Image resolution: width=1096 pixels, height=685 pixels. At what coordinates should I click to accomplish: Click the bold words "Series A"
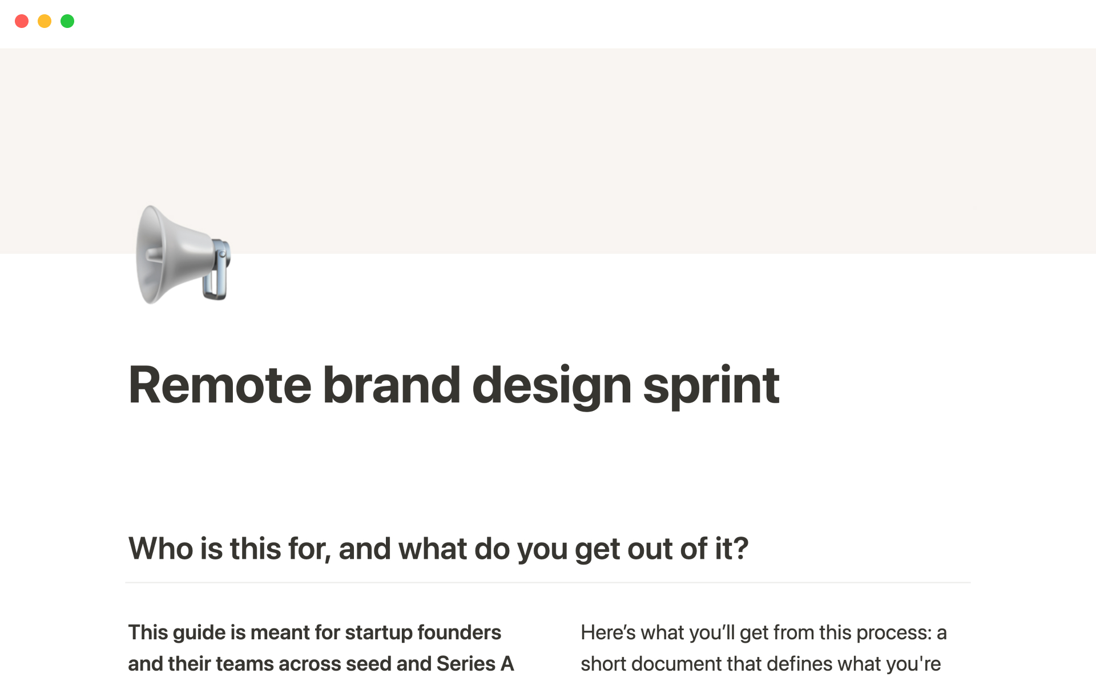tap(475, 664)
